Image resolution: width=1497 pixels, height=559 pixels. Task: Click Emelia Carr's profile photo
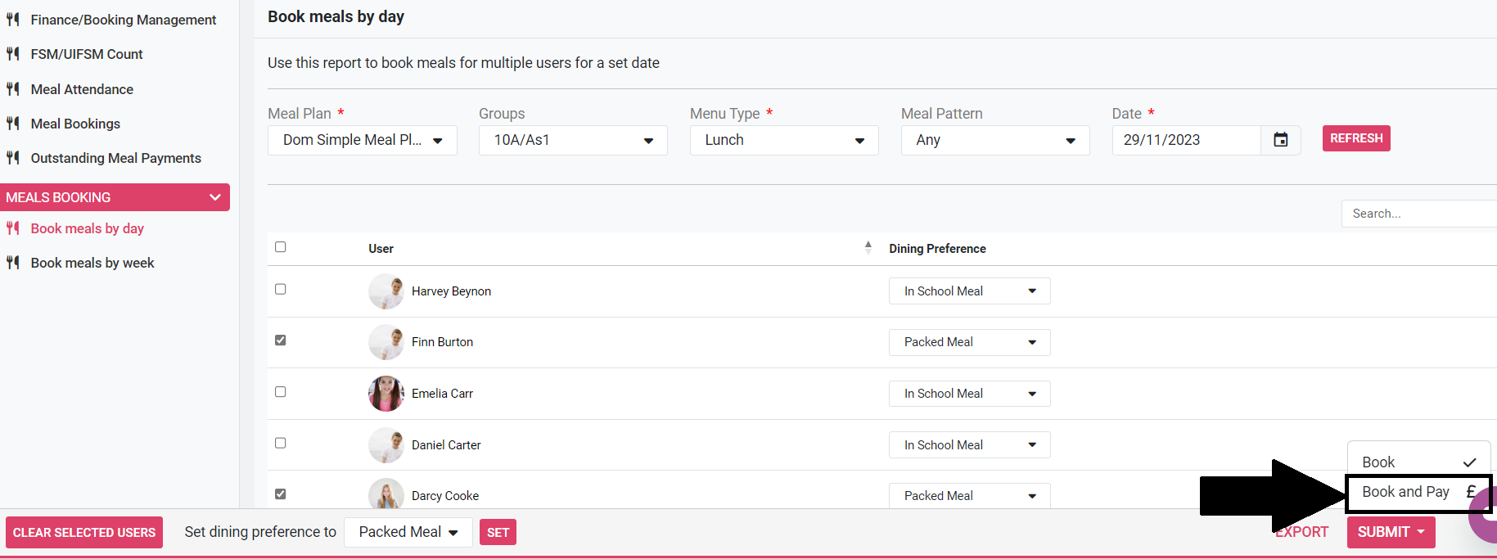tap(386, 394)
